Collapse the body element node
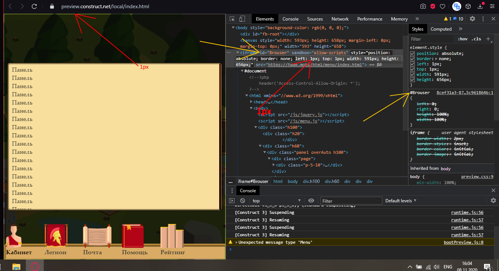The width and height of the screenshot is (499, 271). [233, 28]
